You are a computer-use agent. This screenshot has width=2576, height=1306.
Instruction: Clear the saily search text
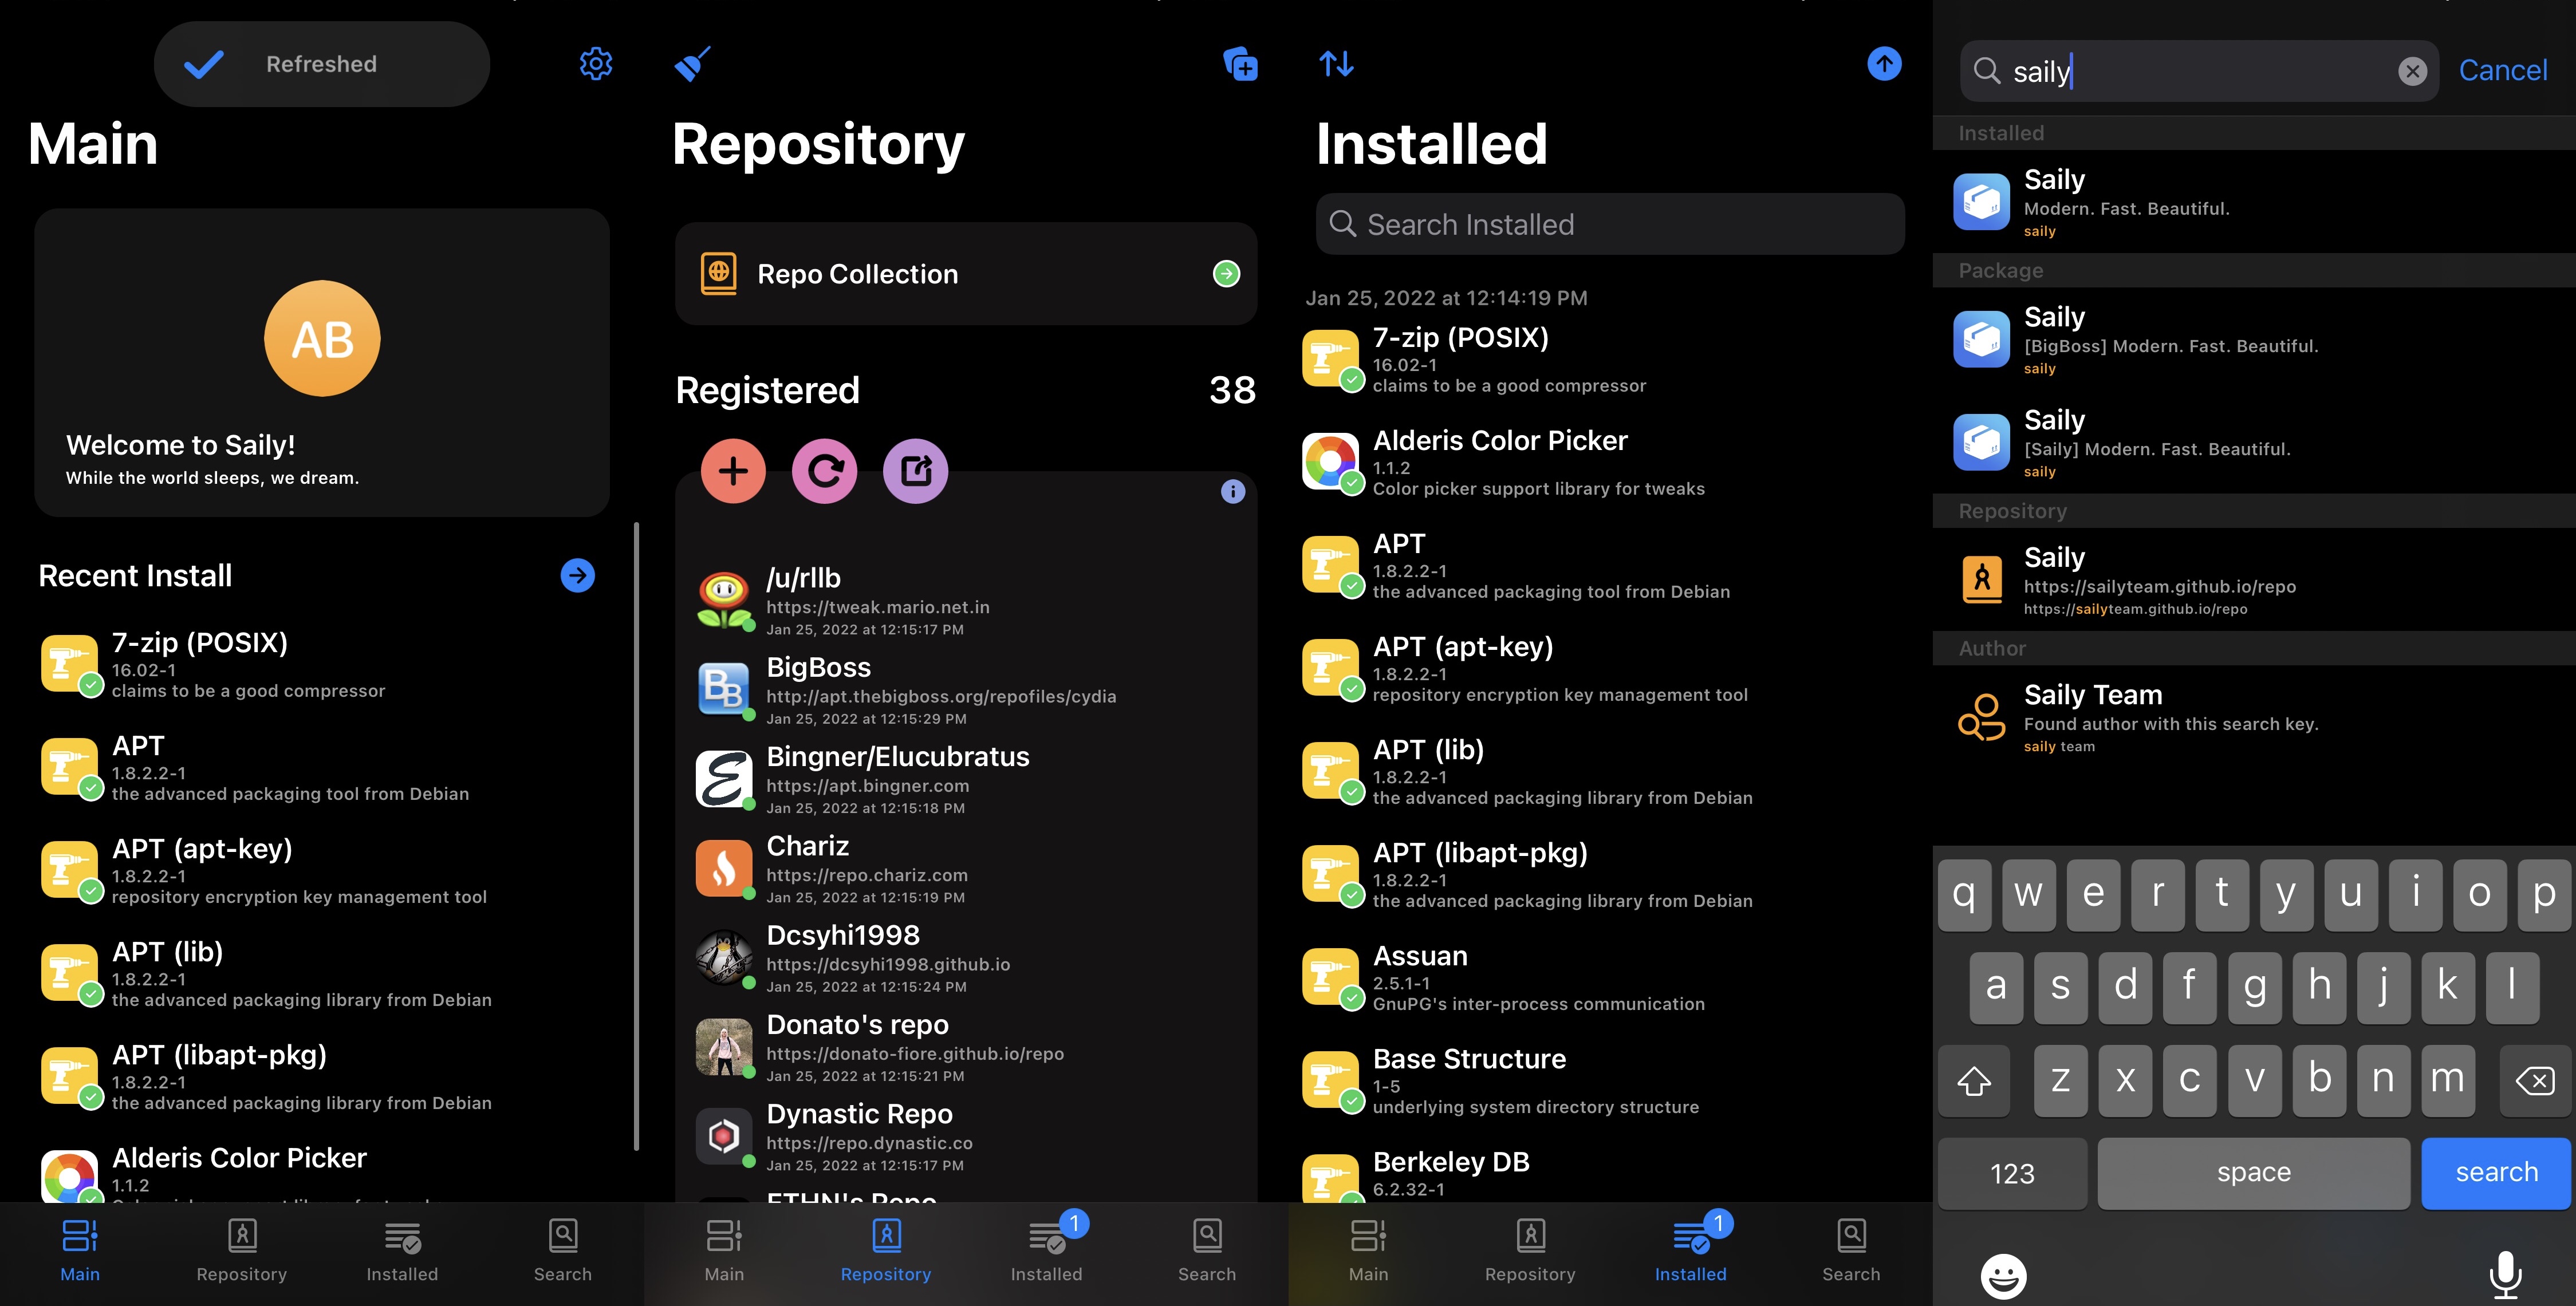point(2412,71)
